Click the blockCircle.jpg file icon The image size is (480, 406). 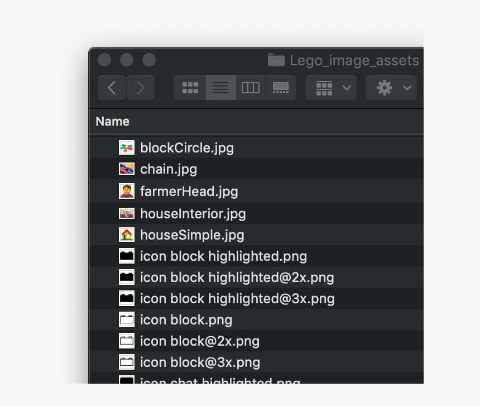click(x=126, y=147)
